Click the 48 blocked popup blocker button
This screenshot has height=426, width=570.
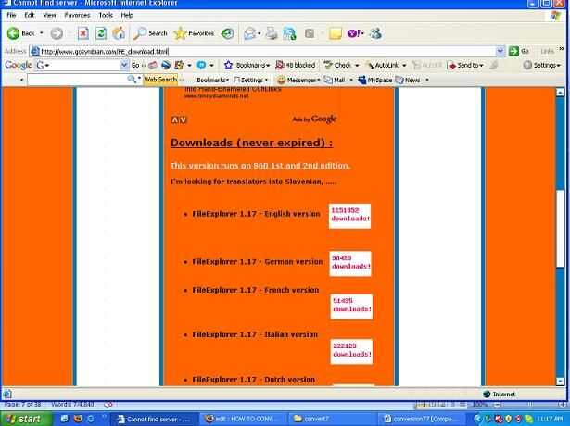click(x=295, y=66)
